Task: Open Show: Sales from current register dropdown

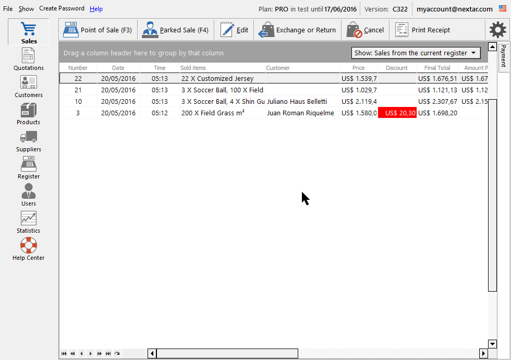Action: click(416, 53)
